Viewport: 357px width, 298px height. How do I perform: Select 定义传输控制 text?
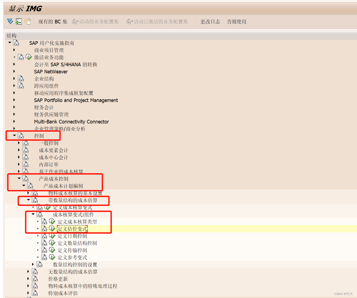click(72, 250)
